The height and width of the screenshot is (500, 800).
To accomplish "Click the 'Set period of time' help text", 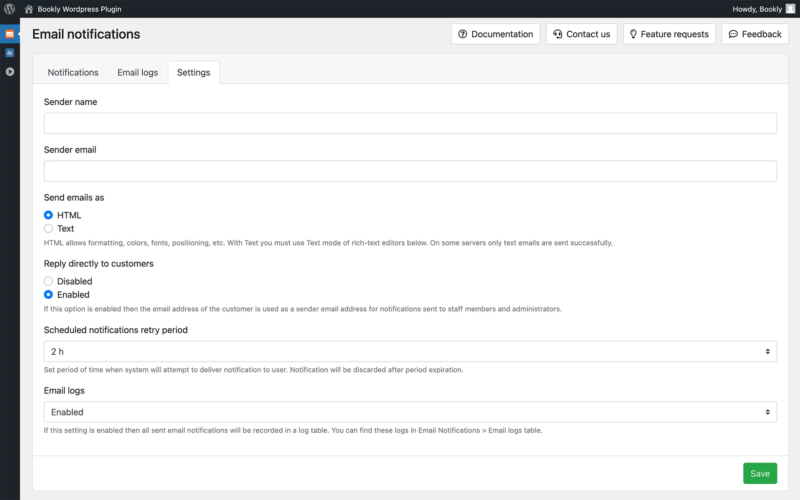I will 253,370.
